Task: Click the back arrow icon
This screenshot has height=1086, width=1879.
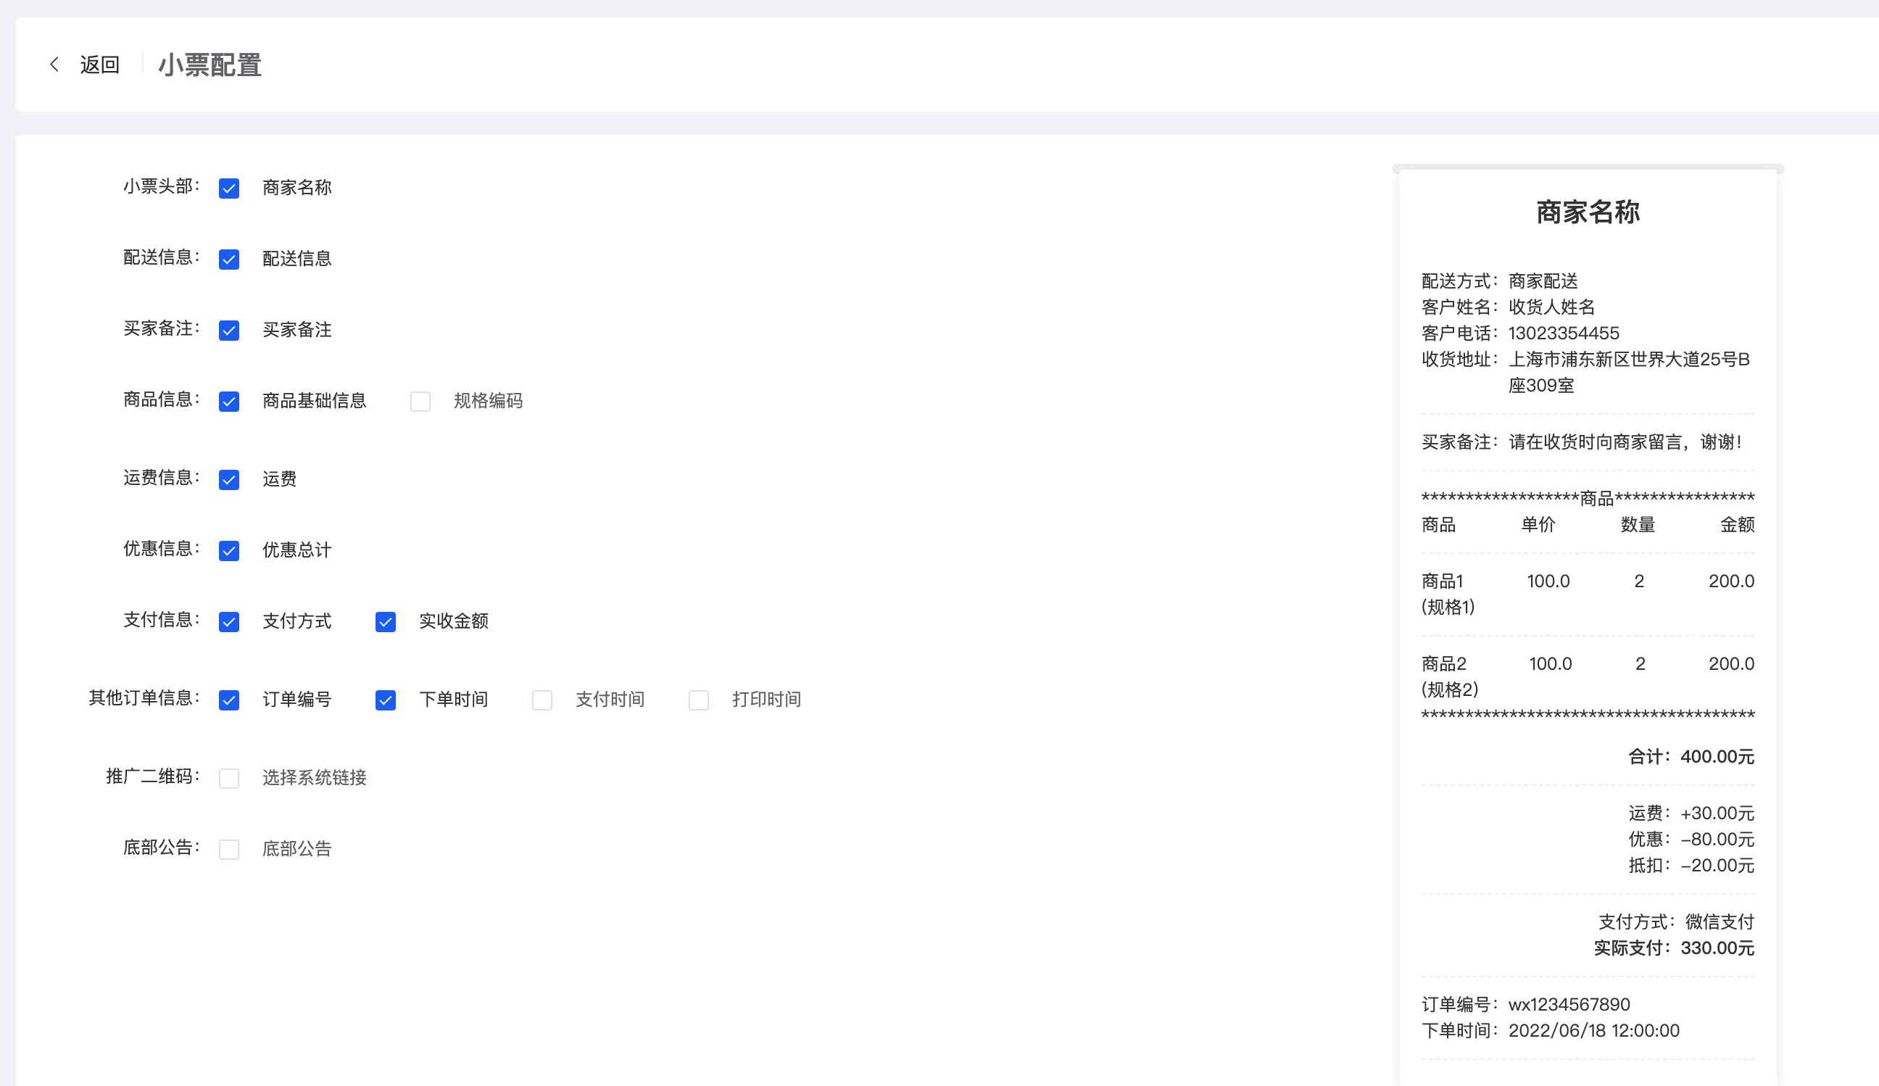Action: [54, 65]
